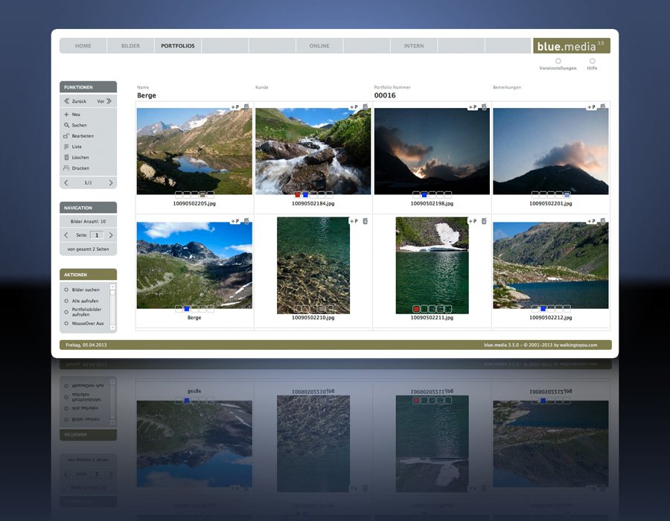Click +P on image 10090502212.jpg
The width and height of the screenshot is (670, 521).
click(x=591, y=221)
